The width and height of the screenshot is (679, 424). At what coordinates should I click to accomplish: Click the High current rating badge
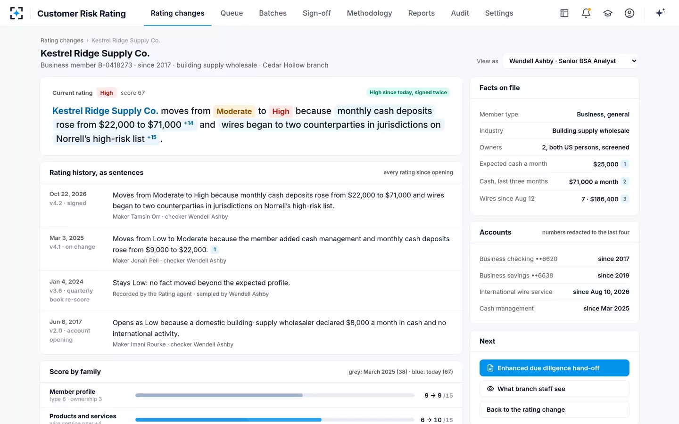click(x=107, y=93)
